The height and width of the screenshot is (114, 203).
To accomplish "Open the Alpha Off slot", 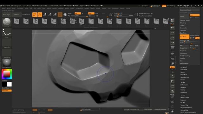I will 7,43.
